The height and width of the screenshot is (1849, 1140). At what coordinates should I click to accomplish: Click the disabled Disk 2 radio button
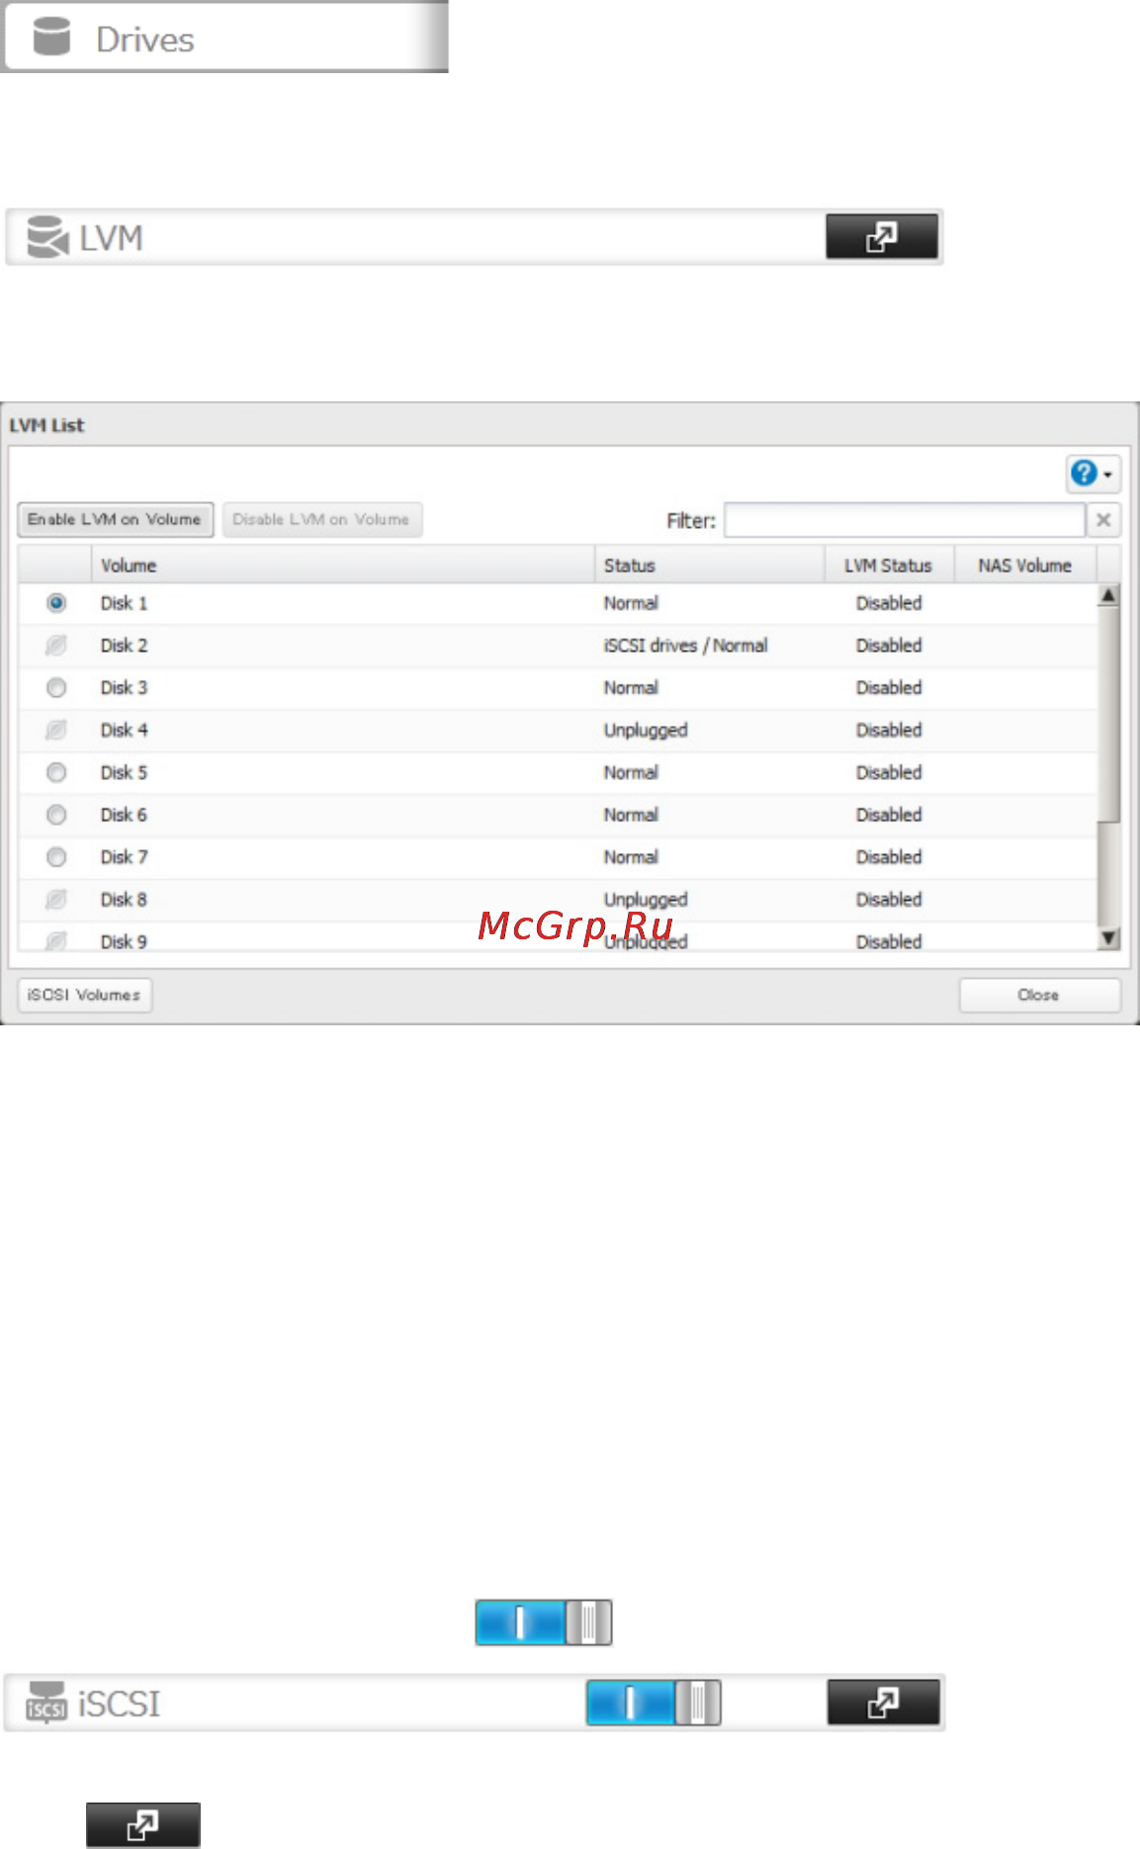(x=56, y=646)
